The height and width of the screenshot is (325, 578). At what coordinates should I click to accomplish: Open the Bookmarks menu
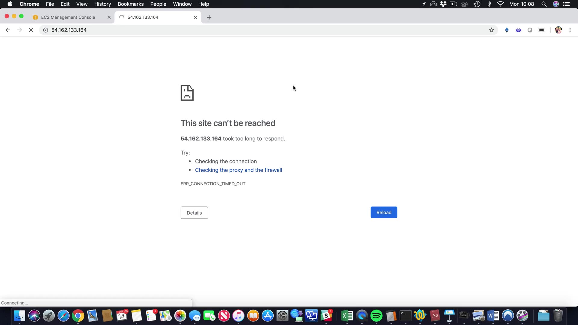click(x=130, y=4)
